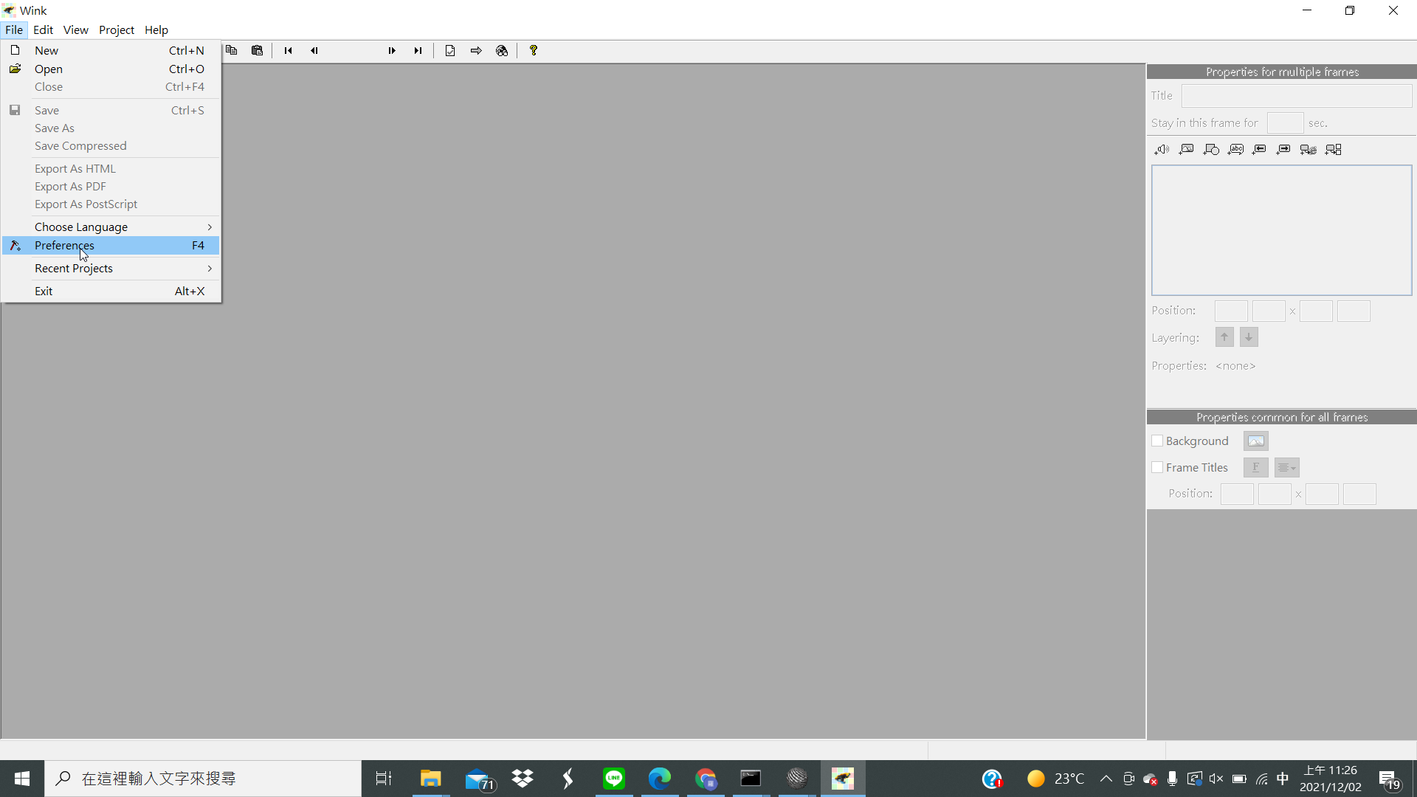
Task: Toggle the Background checkbox
Action: 1157,441
